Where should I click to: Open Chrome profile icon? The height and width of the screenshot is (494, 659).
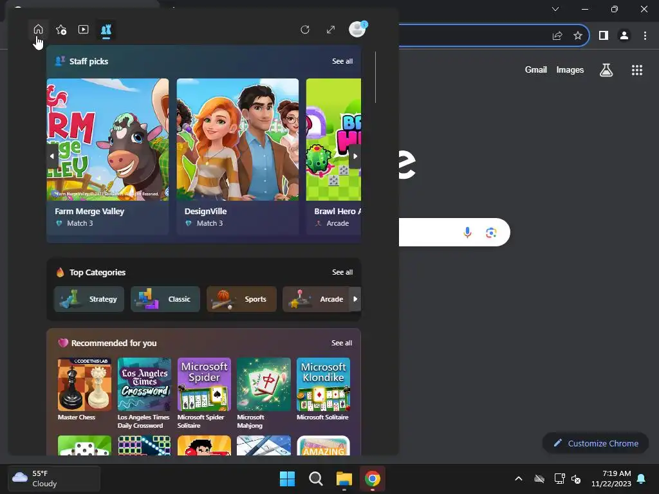pos(624,36)
